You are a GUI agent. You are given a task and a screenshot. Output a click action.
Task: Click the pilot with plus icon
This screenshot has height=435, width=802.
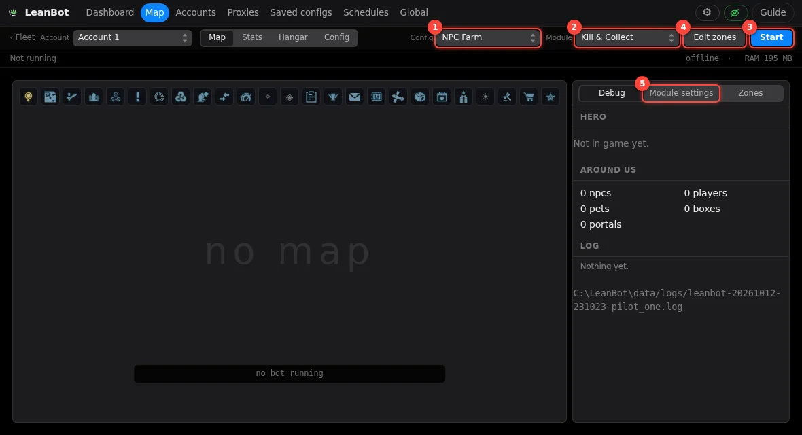tap(203, 97)
